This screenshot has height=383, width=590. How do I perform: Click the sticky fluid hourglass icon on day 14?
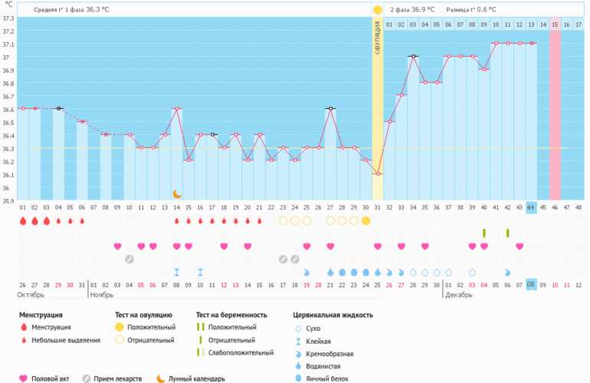177,272
